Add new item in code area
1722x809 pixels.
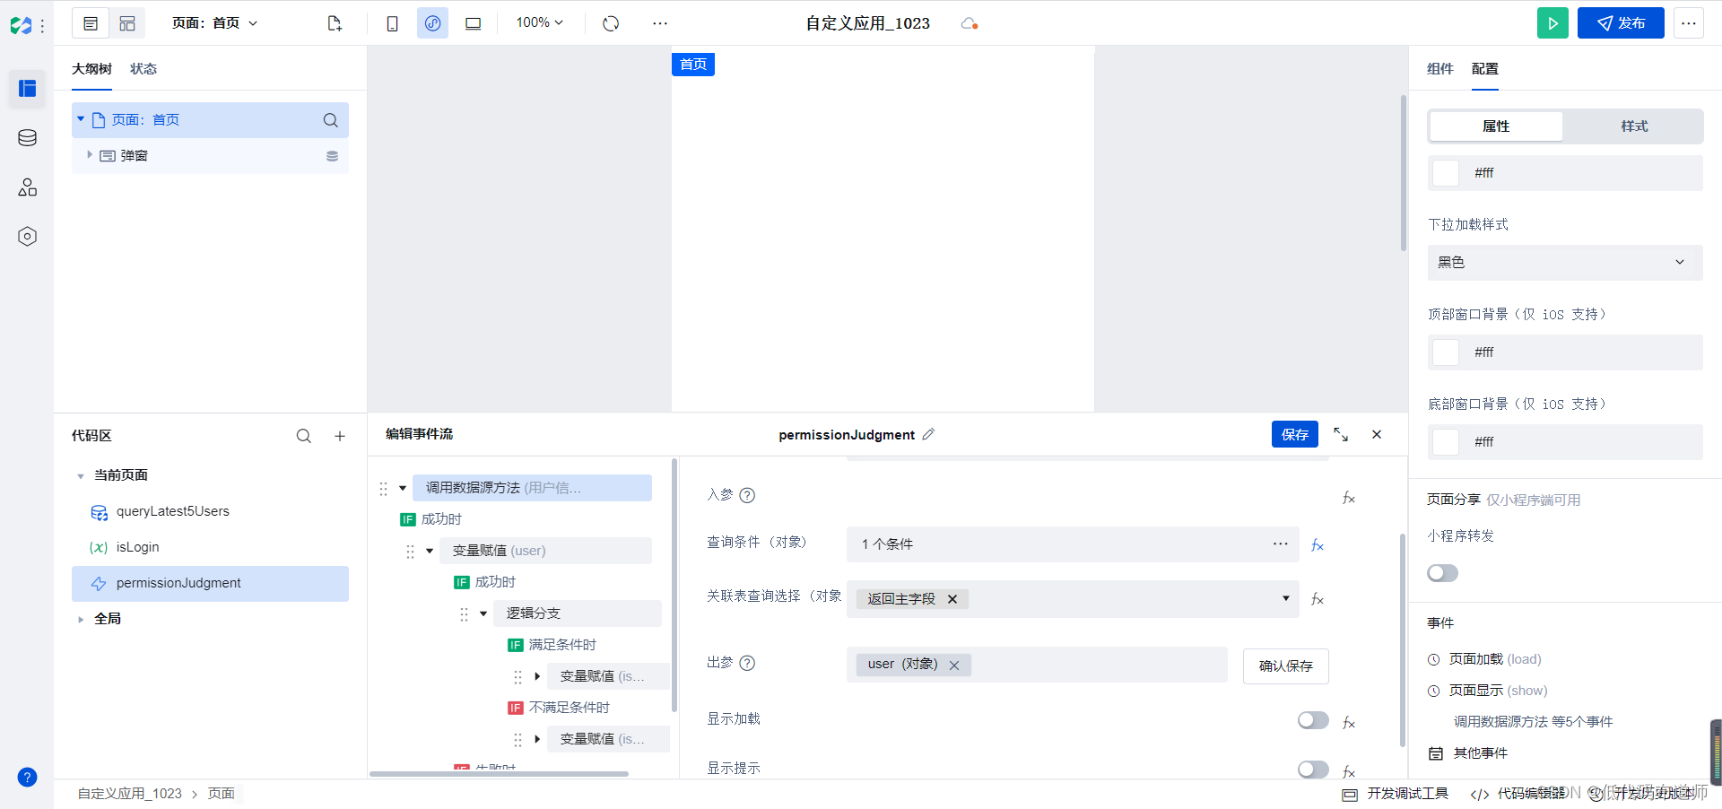[x=340, y=436]
